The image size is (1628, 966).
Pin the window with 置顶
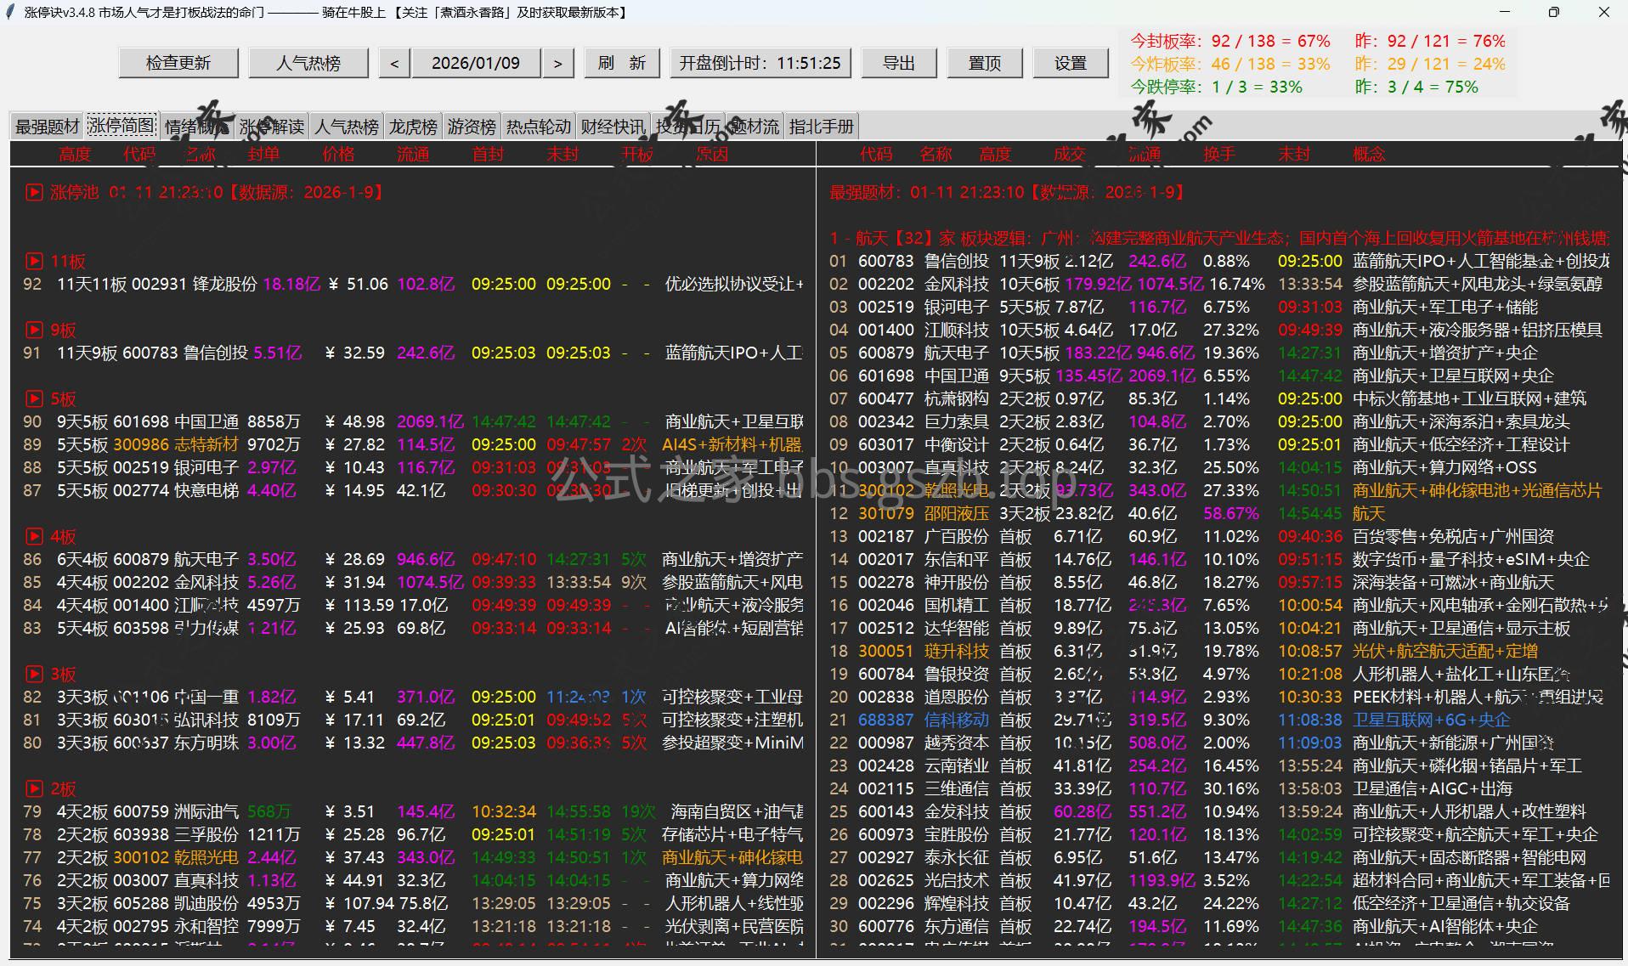pos(985,63)
